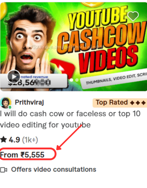This screenshot has height=188, width=147.
Task: Click the heart icon to save gig
Action: point(133,16)
